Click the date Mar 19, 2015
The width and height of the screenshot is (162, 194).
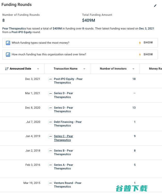(32, 183)
